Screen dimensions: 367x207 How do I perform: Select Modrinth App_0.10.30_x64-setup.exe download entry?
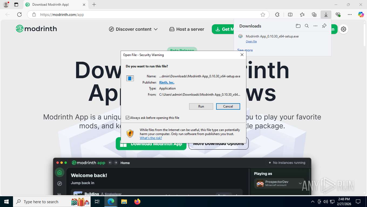[282, 39]
